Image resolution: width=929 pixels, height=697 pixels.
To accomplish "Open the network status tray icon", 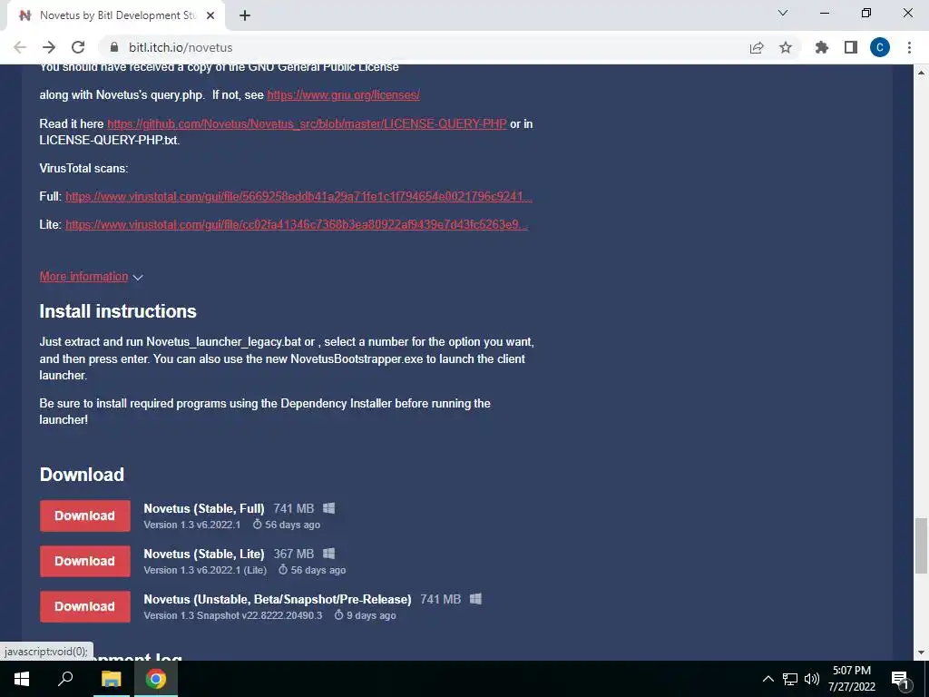I will pos(790,679).
